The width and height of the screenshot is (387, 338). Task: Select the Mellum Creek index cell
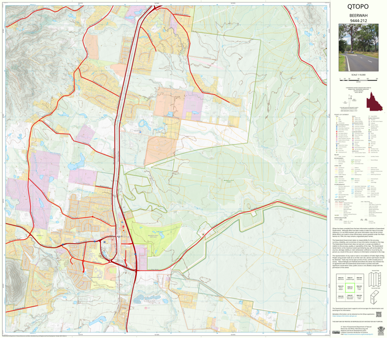359,288
